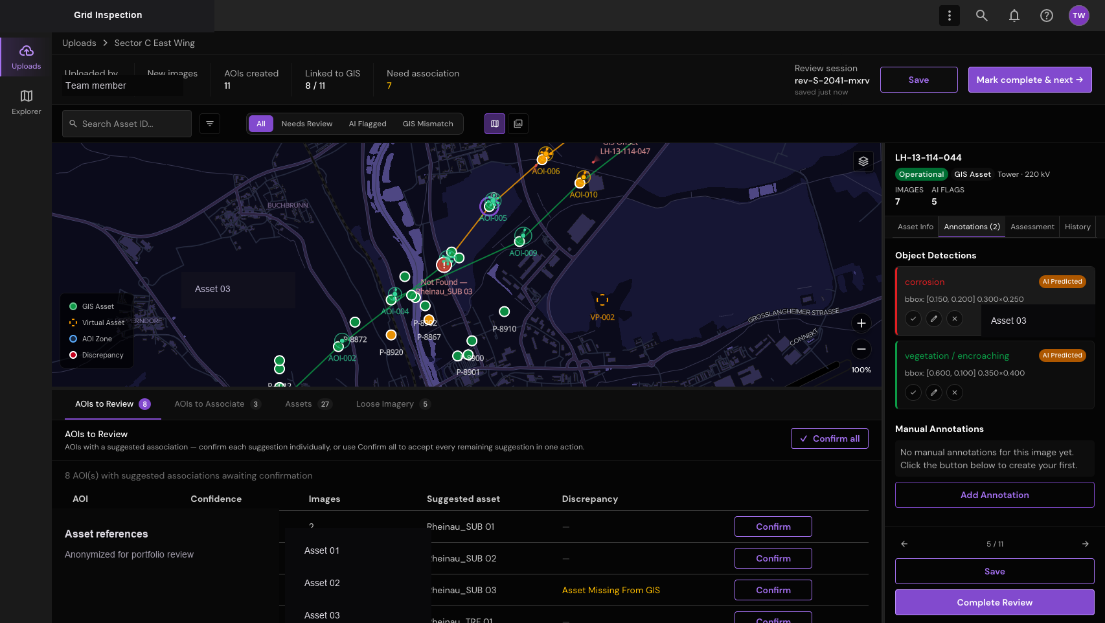
Task: Reject the corrosion detection
Action: click(x=955, y=319)
